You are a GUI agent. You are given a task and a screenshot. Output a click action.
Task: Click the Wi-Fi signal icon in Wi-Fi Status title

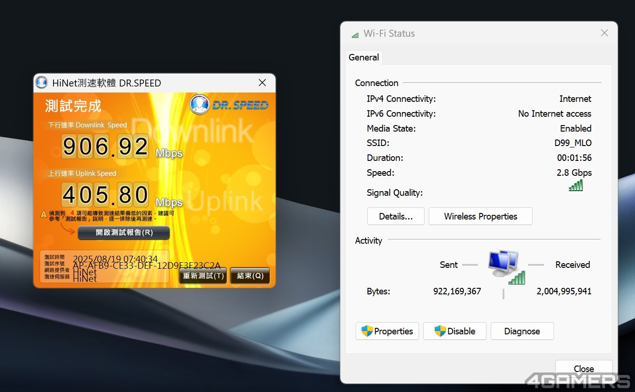click(x=355, y=34)
